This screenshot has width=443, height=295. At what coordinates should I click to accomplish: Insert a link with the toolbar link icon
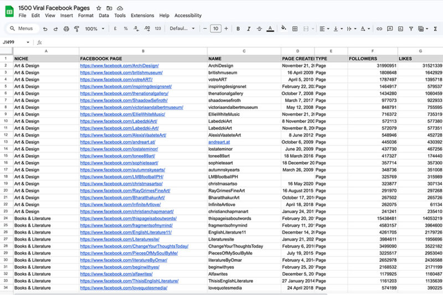pos(379,29)
